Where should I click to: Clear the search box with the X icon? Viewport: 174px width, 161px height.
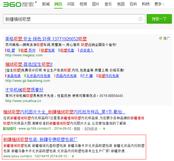(x=141, y=19)
